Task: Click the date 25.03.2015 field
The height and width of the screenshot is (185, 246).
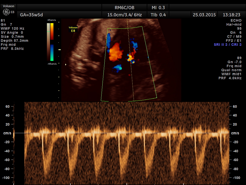Action: 204,15
